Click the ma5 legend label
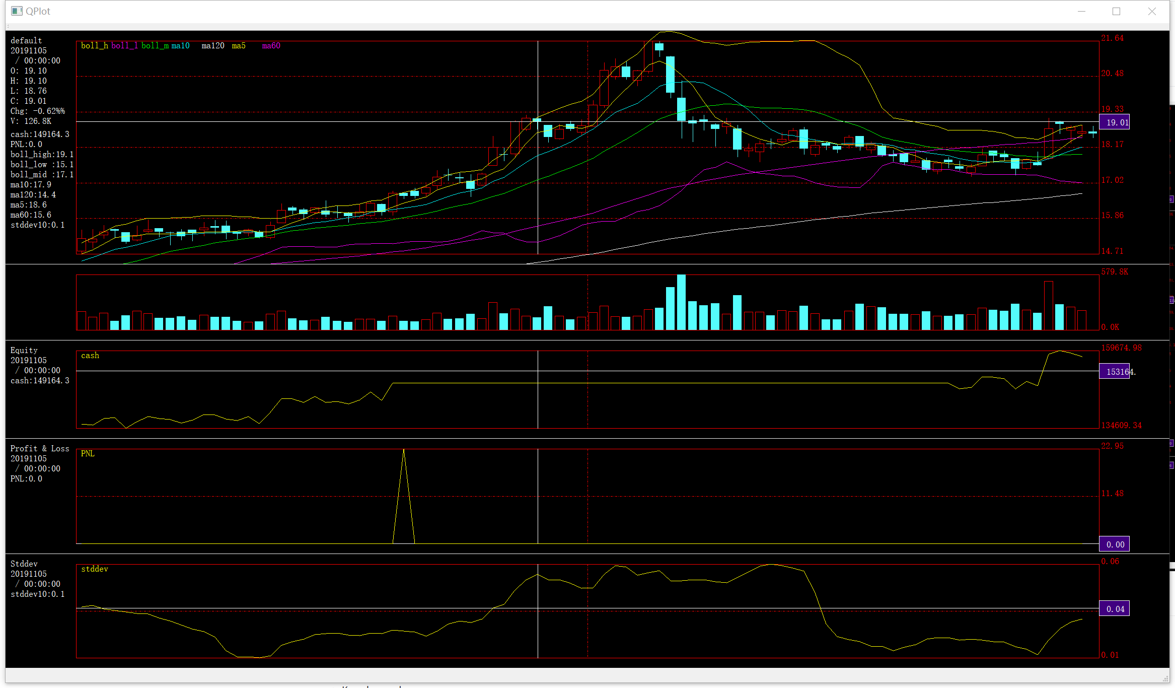 pos(239,46)
